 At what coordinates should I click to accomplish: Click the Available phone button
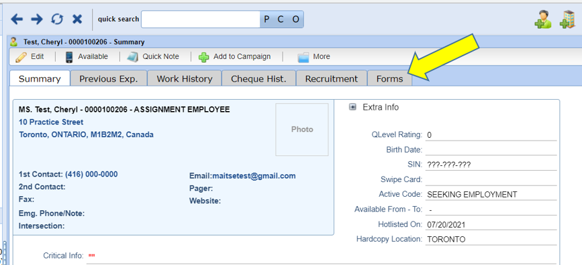tap(87, 57)
